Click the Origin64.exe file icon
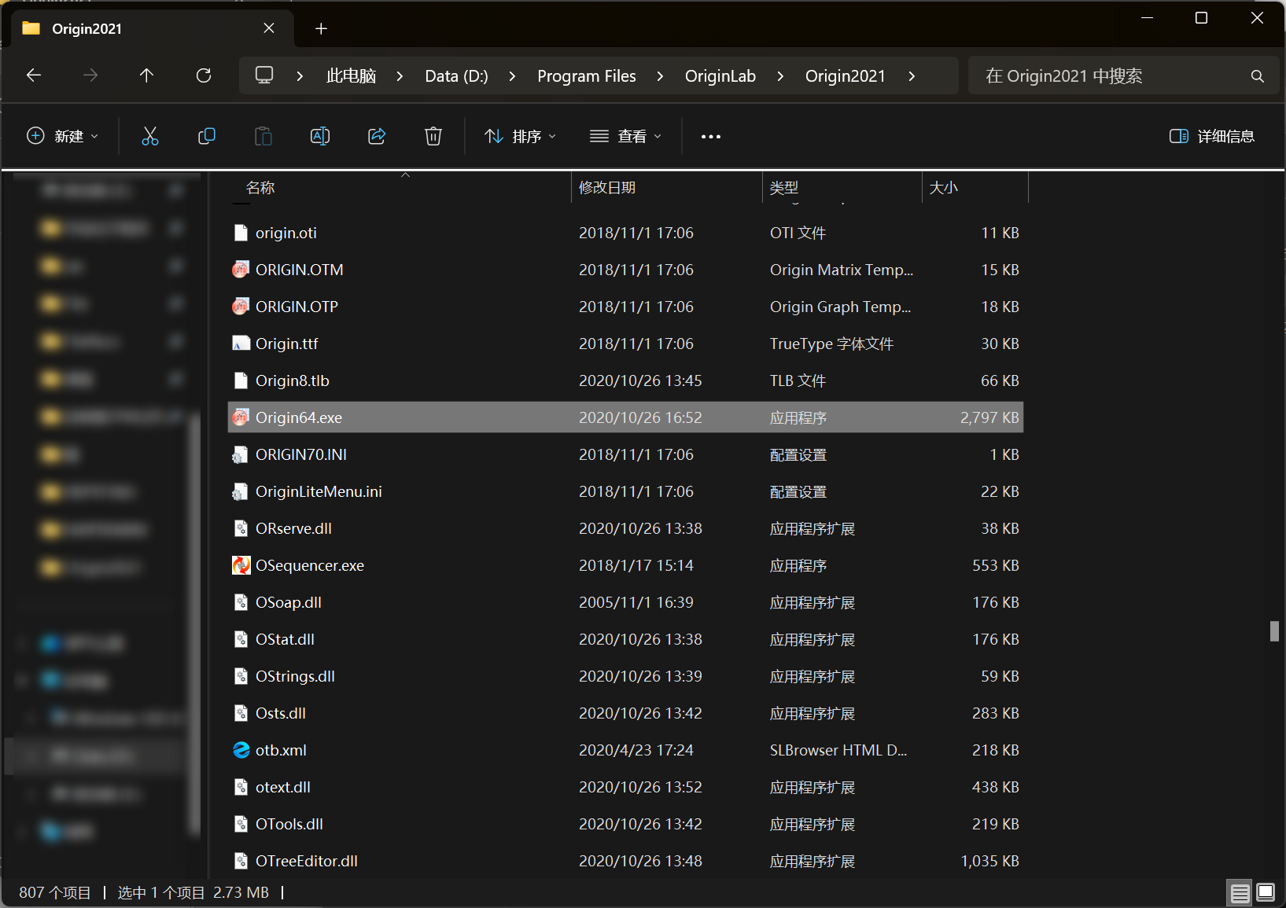The width and height of the screenshot is (1286, 908). tap(241, 417)
